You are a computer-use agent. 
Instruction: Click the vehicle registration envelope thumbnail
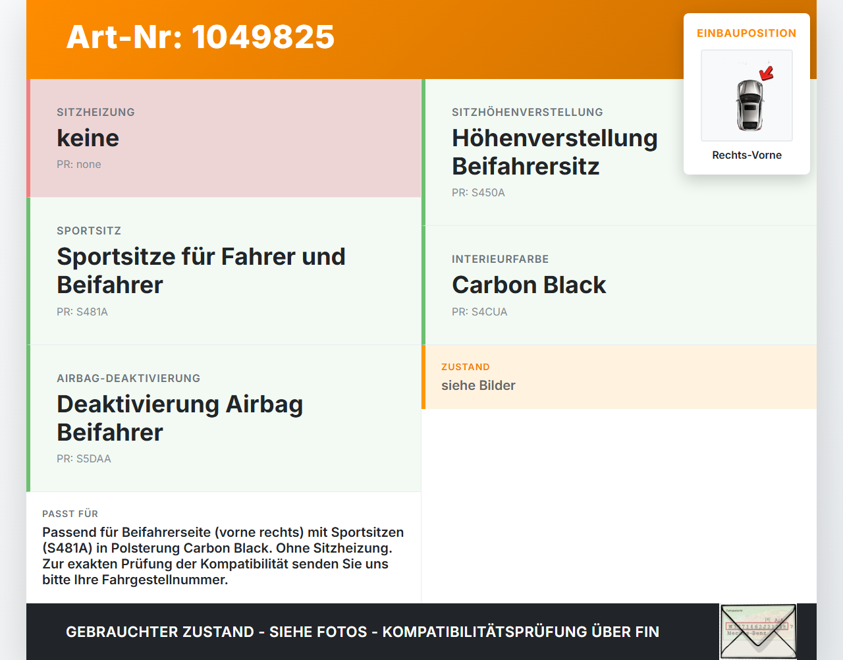pyautogui.click(x=758, y=632)
